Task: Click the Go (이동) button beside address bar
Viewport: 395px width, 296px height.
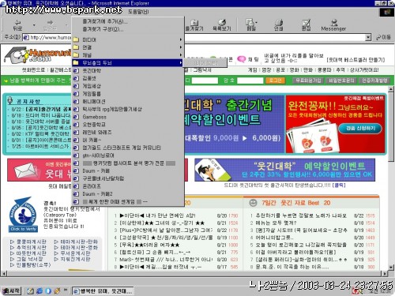Action: tap(383, 37)
